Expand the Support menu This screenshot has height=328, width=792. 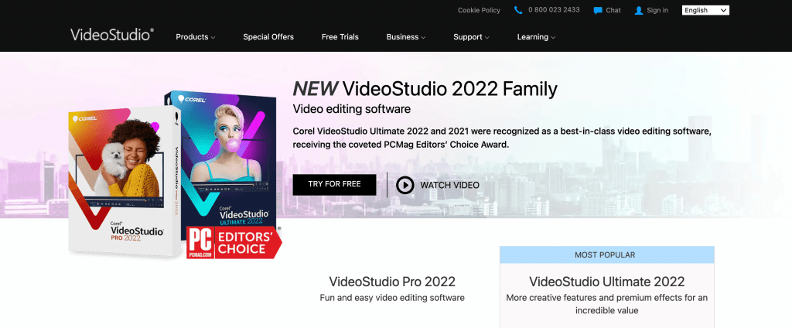[471, 37]
